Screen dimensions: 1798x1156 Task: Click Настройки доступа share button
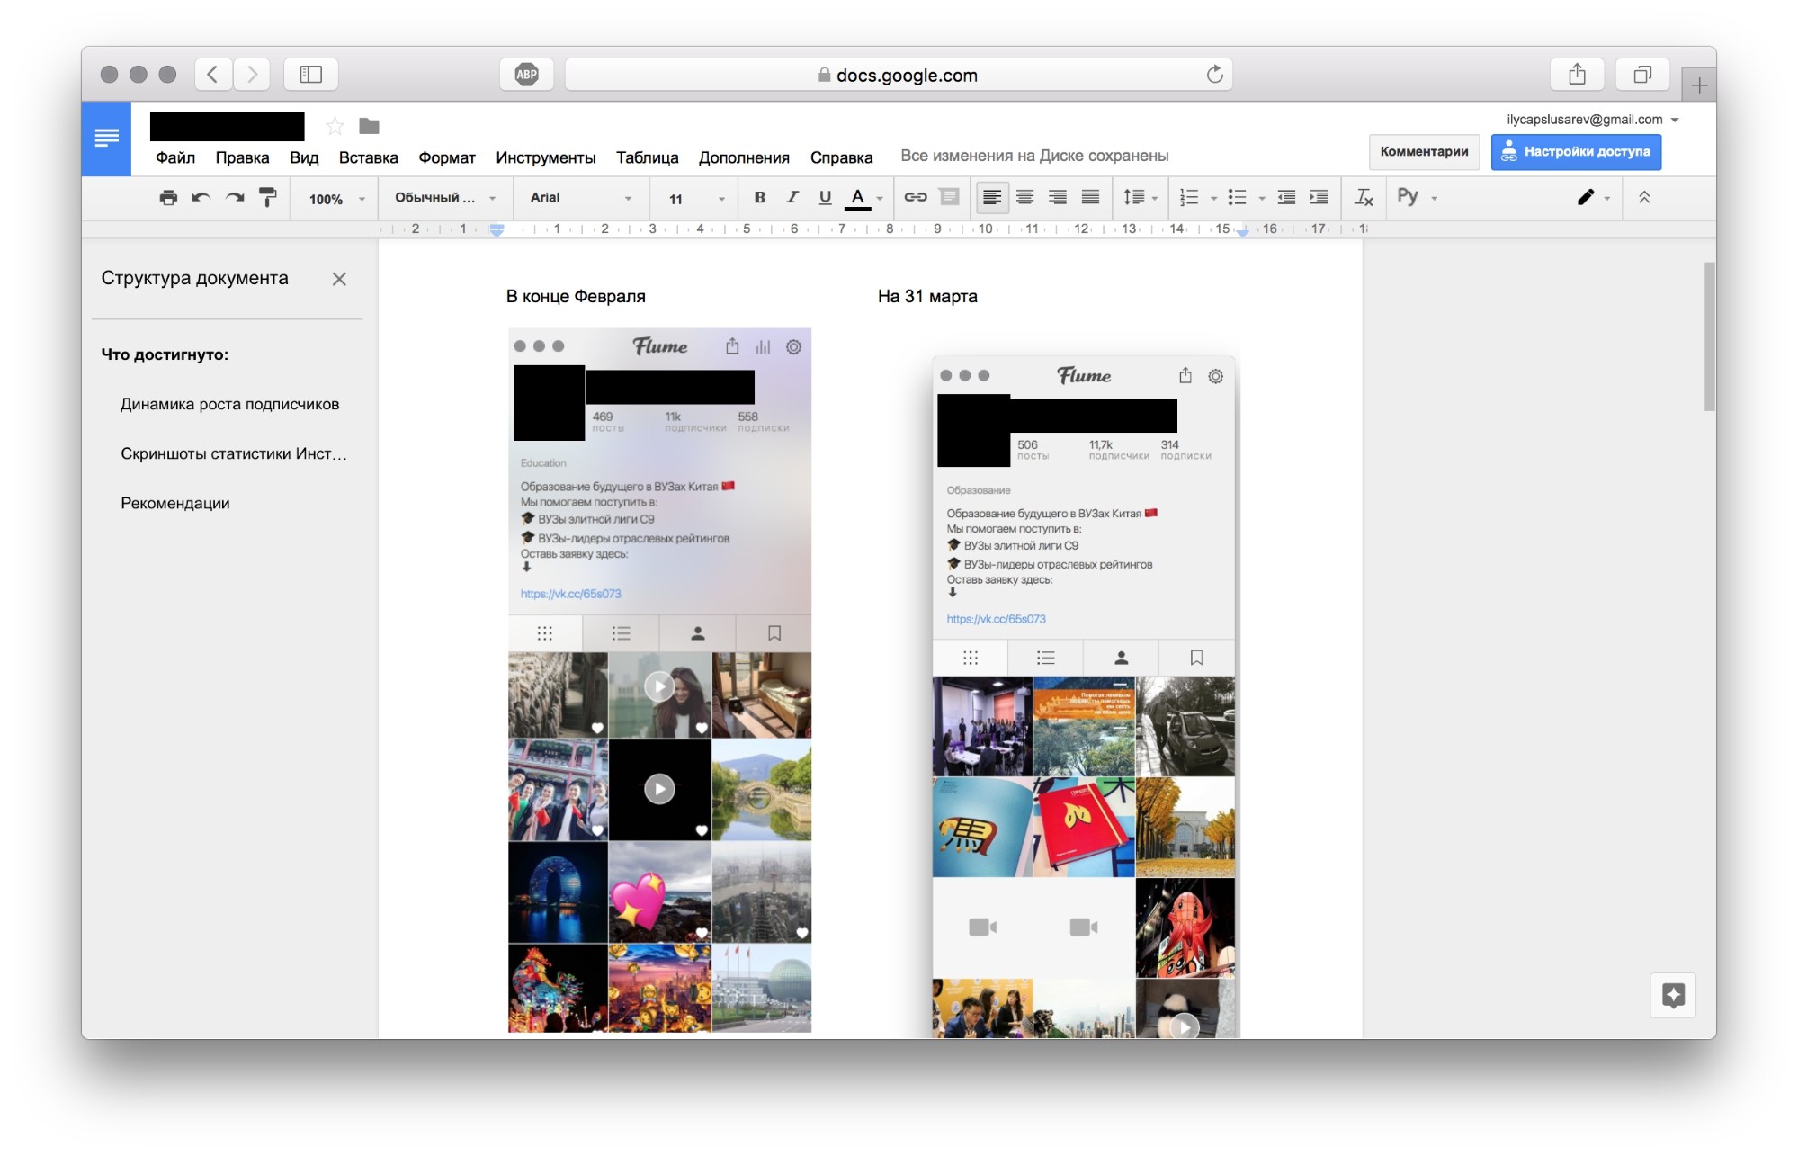tap(1576, 152)
